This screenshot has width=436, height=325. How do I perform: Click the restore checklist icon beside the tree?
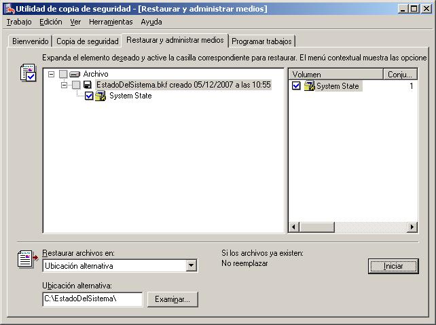(29, 73)
